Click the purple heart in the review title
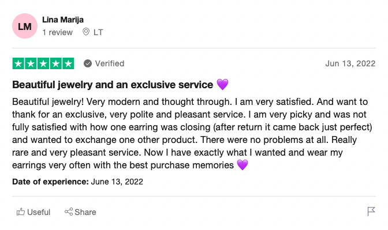 click(x=222, y=85)
